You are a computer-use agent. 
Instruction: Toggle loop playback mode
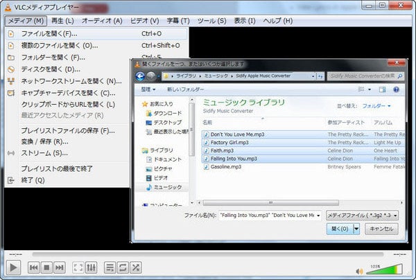123,268
